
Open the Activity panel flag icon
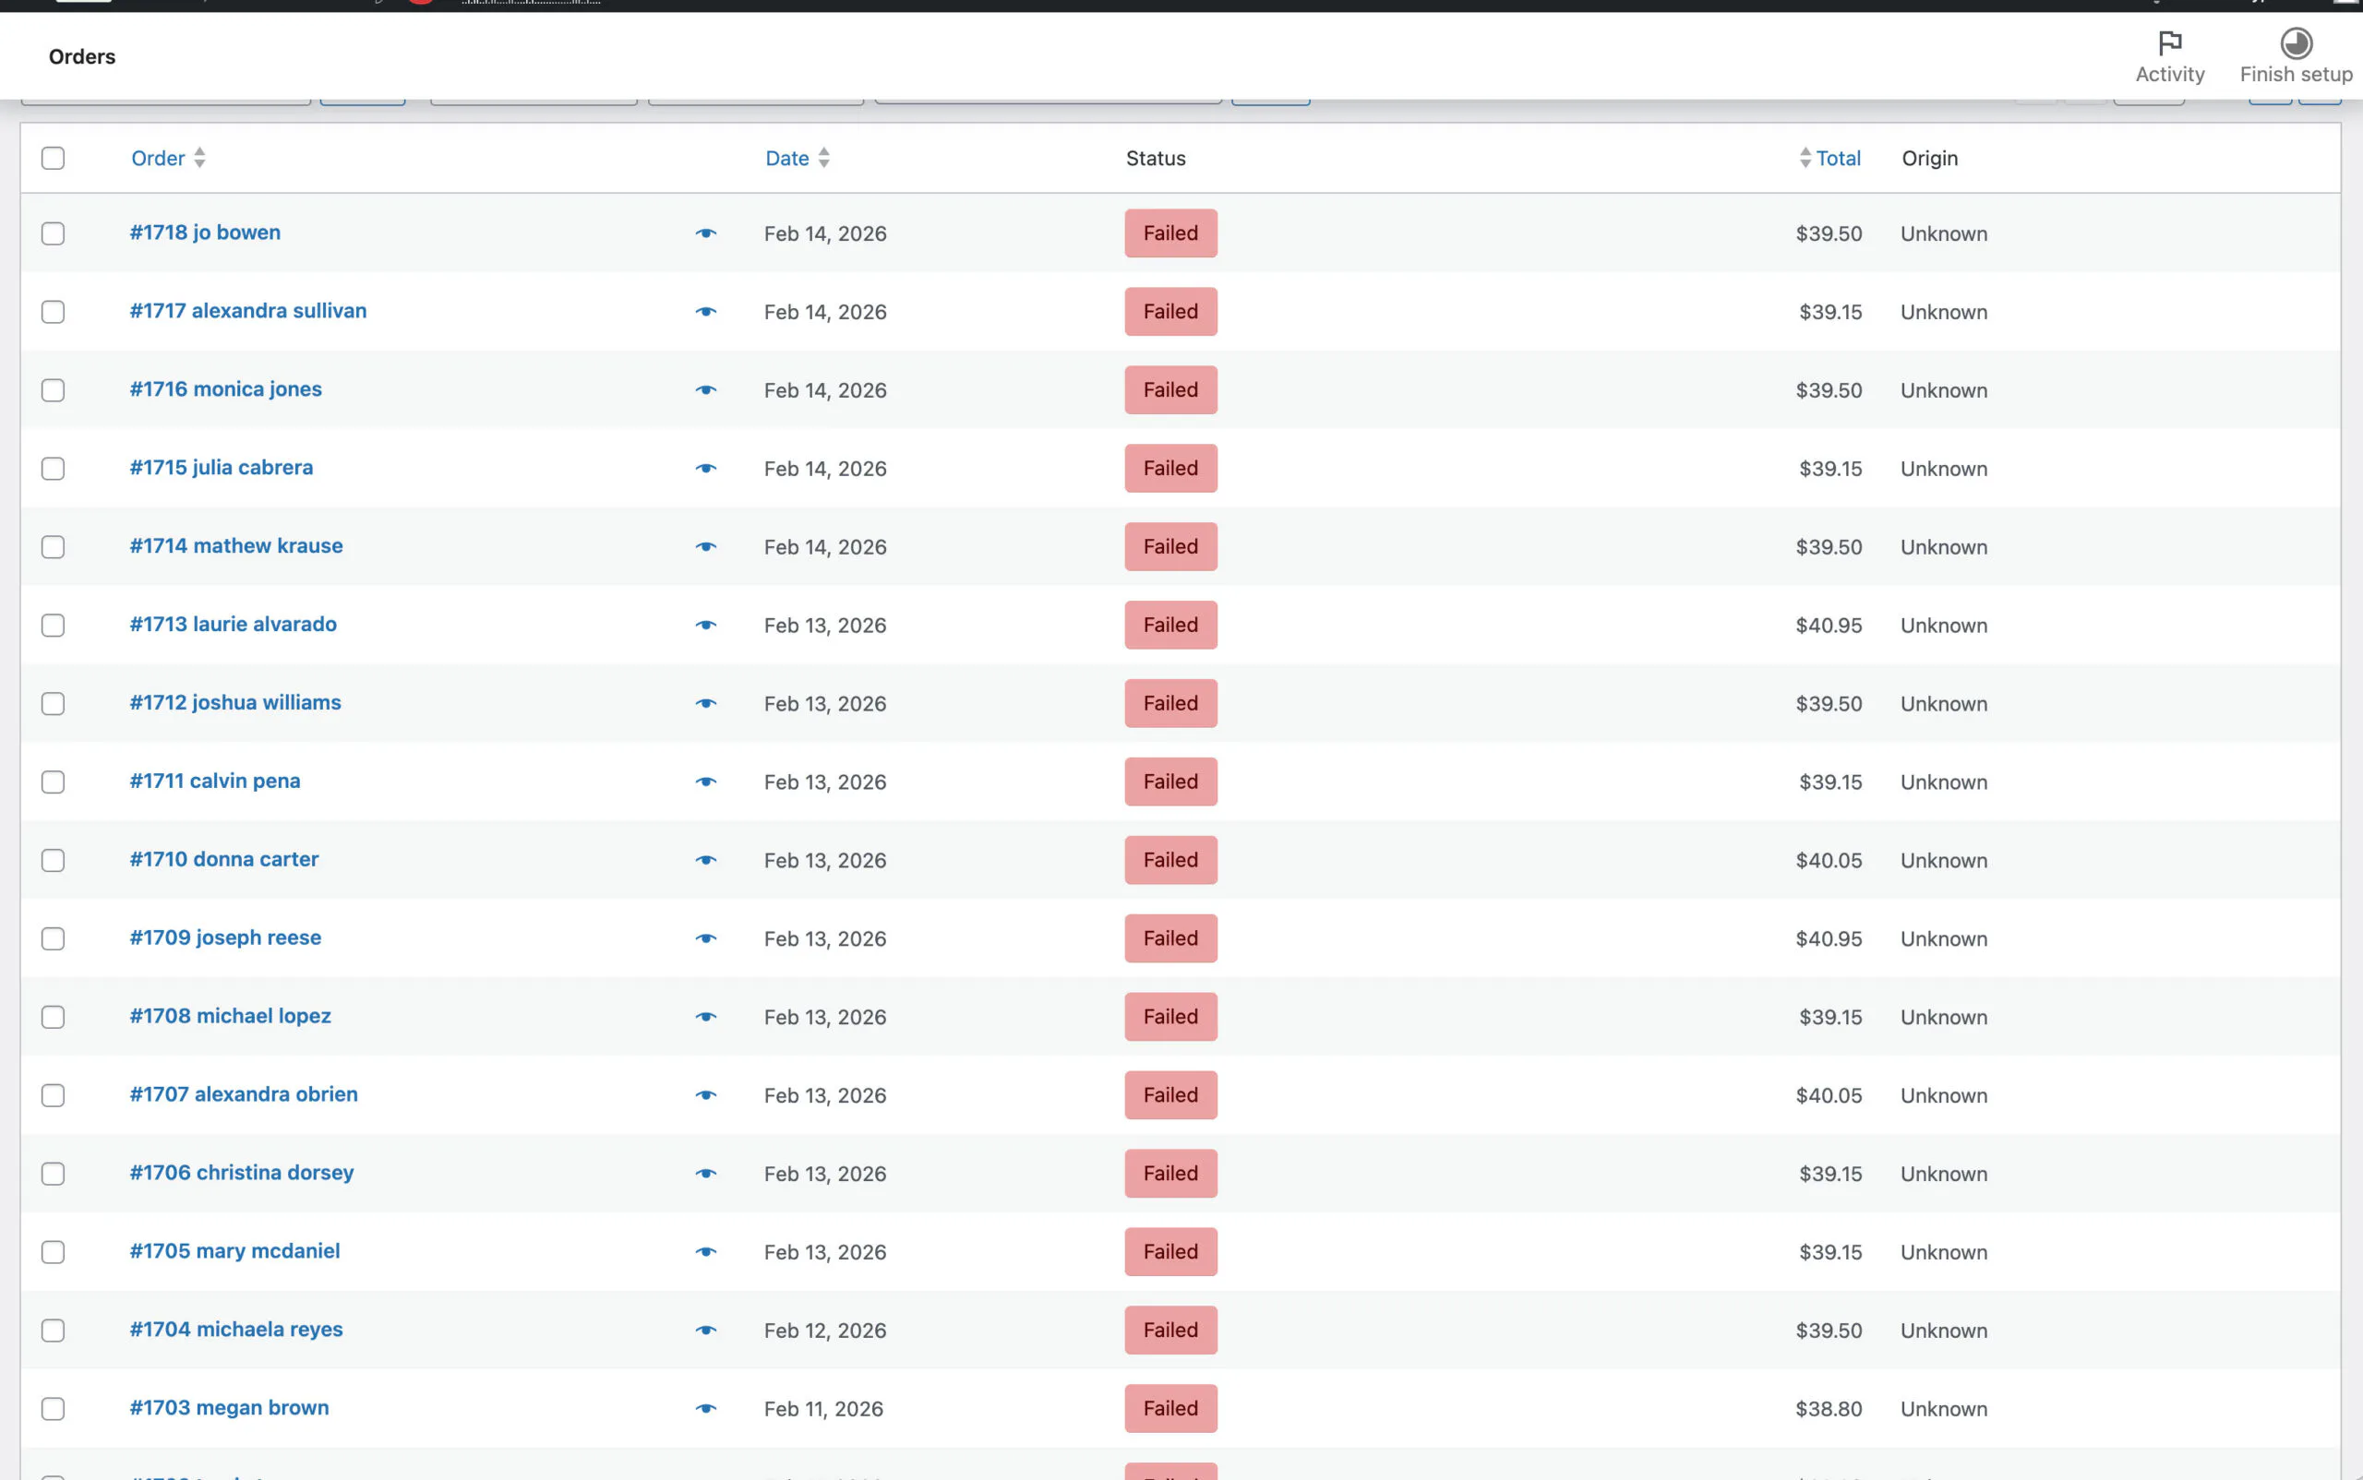coord(2169,43)
